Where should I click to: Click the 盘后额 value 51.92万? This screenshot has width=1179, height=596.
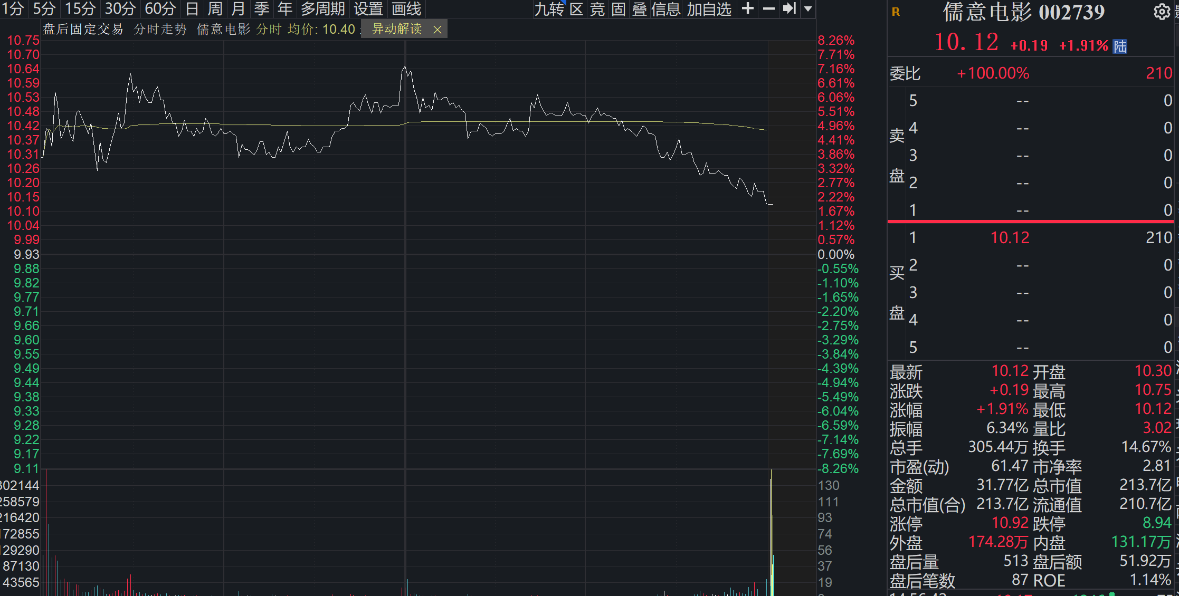(x=1145, y=561)
